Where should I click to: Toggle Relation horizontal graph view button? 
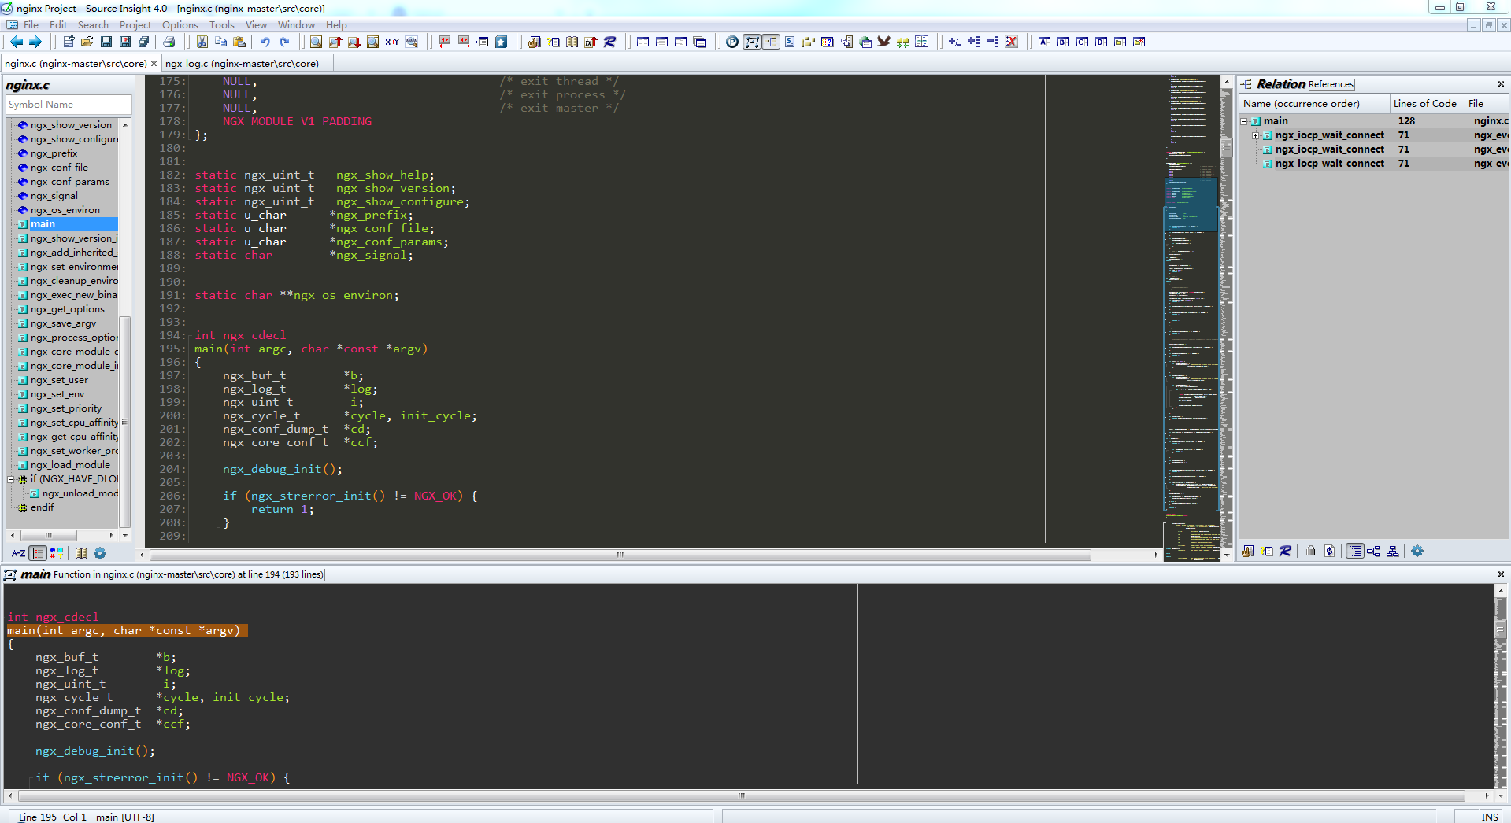point(1373,551)
